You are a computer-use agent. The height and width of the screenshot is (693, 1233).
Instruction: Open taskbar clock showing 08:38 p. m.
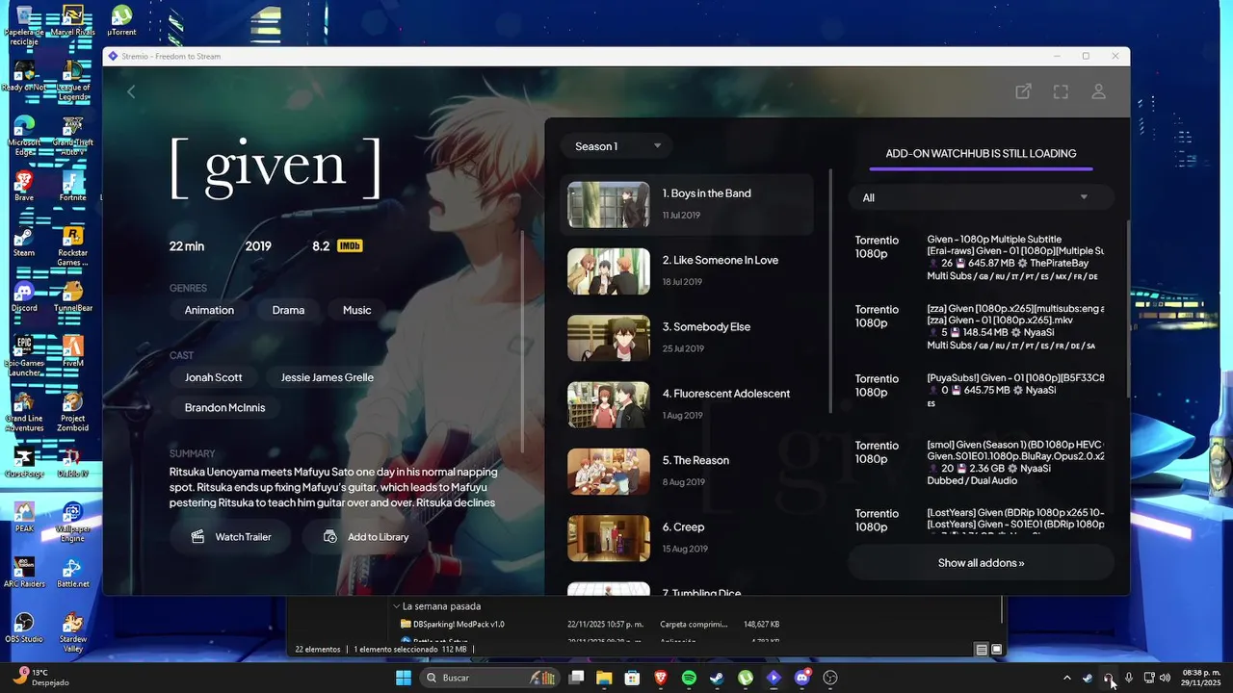point(1199,678)
